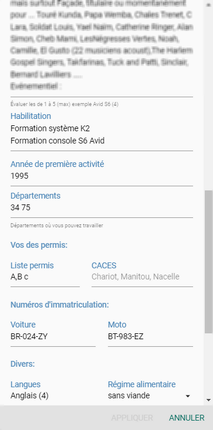Click the Régime alimentaire label

[142, 384]
